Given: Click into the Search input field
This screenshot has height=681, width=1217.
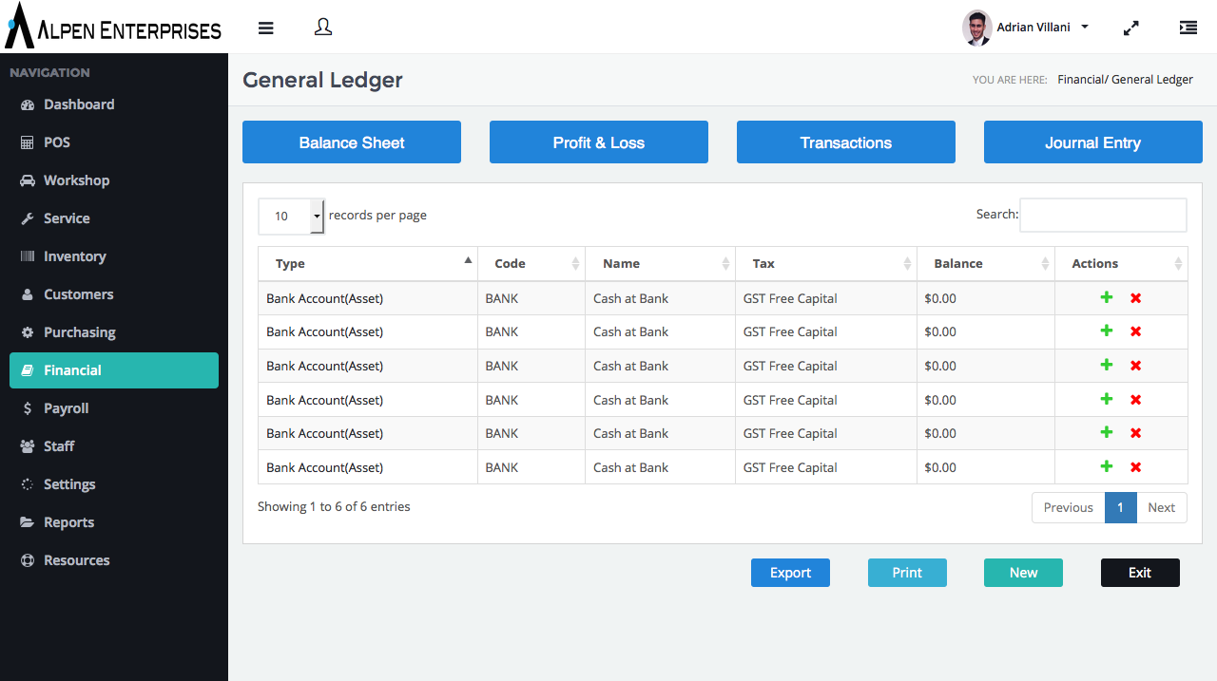Looking at the screenshot, I should (1103, 215).
